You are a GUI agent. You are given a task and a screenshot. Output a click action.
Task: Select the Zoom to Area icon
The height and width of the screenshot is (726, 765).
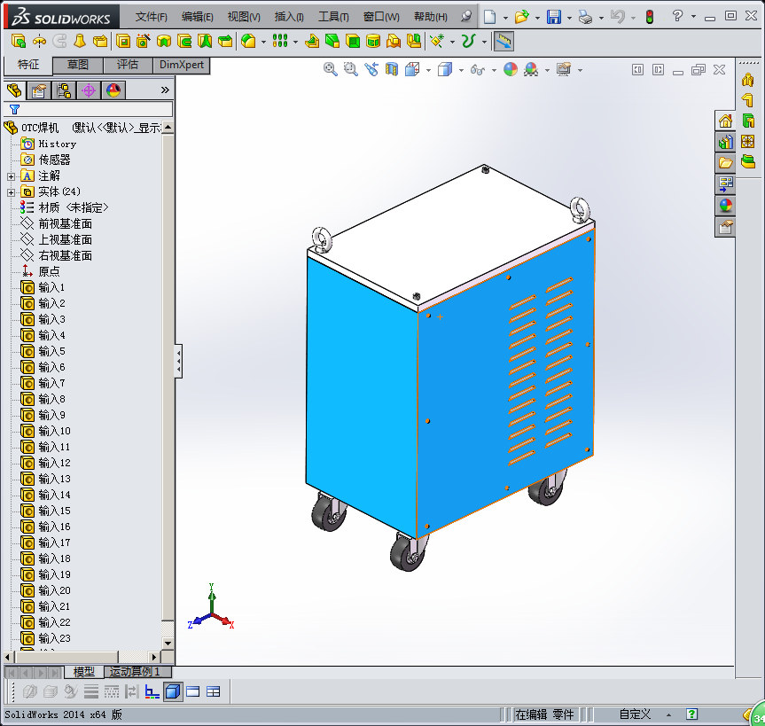(x=350, y=69)
